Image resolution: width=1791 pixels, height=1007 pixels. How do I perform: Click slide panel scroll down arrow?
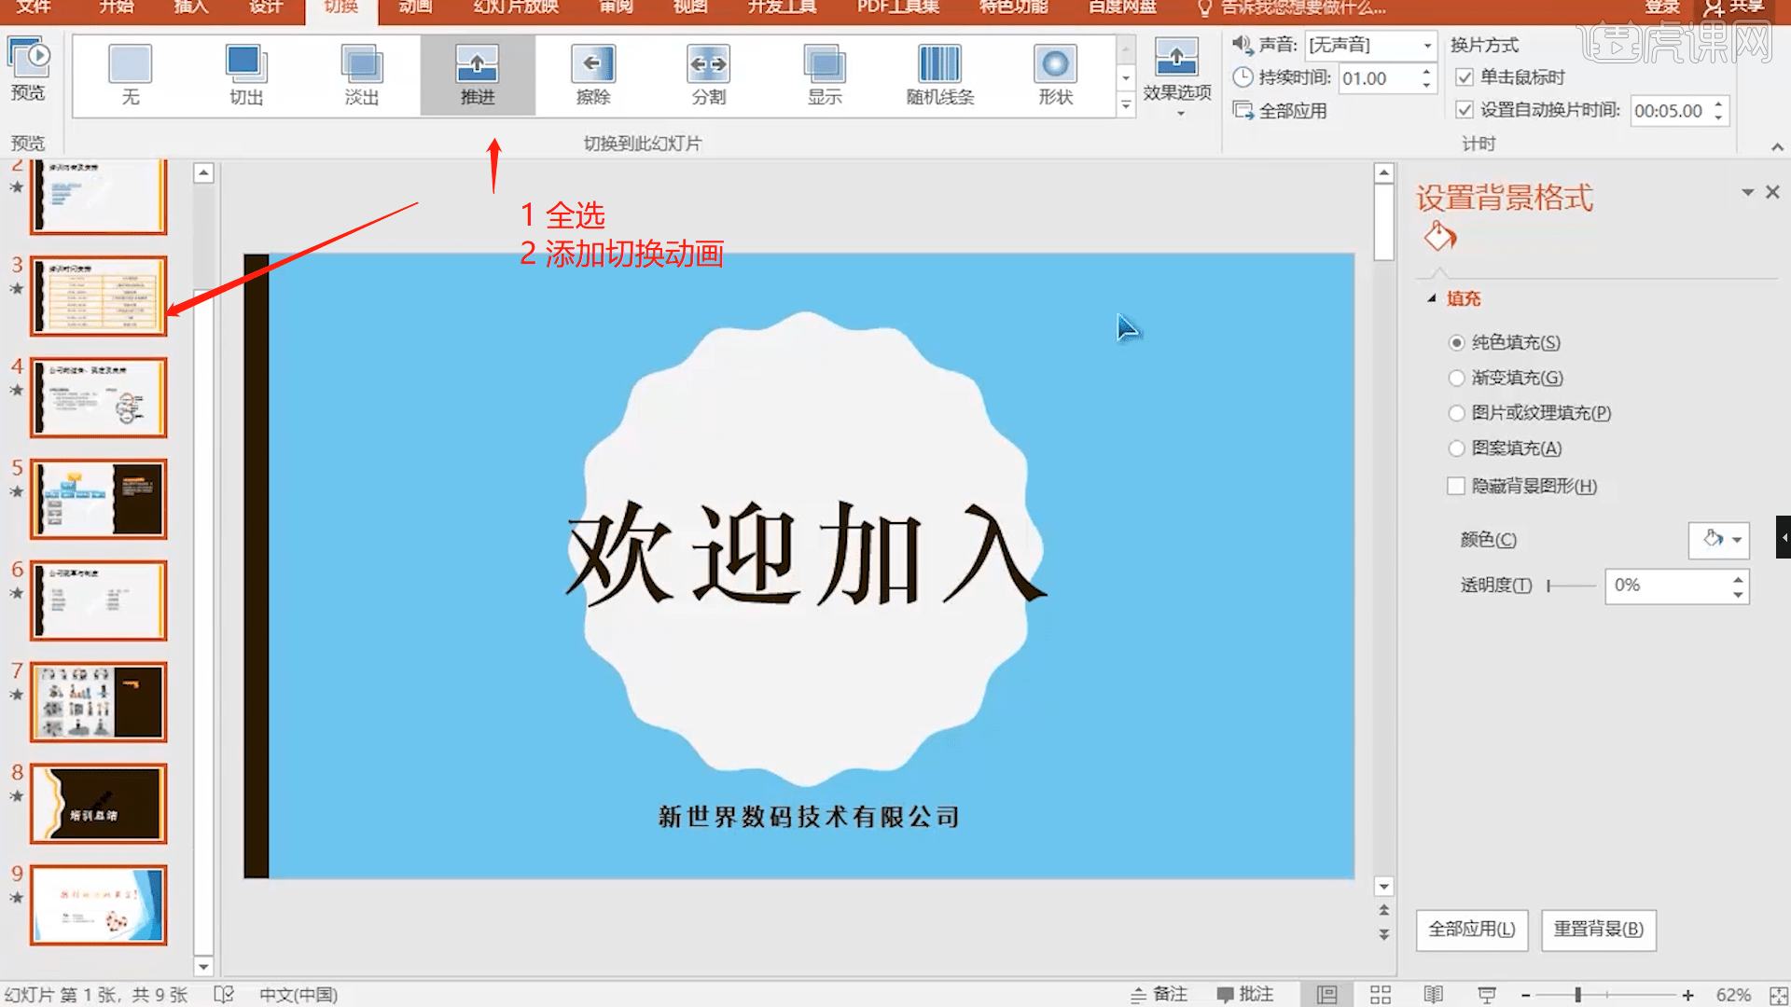point(203,967)
